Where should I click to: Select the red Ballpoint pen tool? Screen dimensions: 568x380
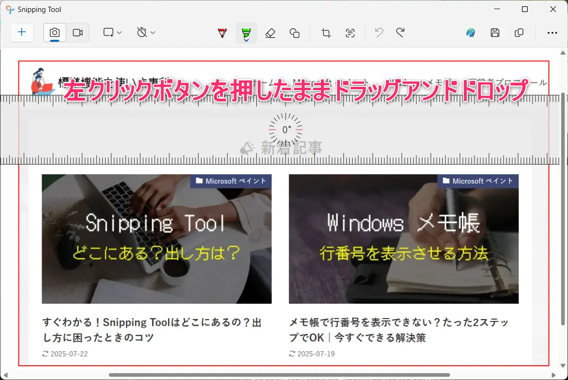223,33
